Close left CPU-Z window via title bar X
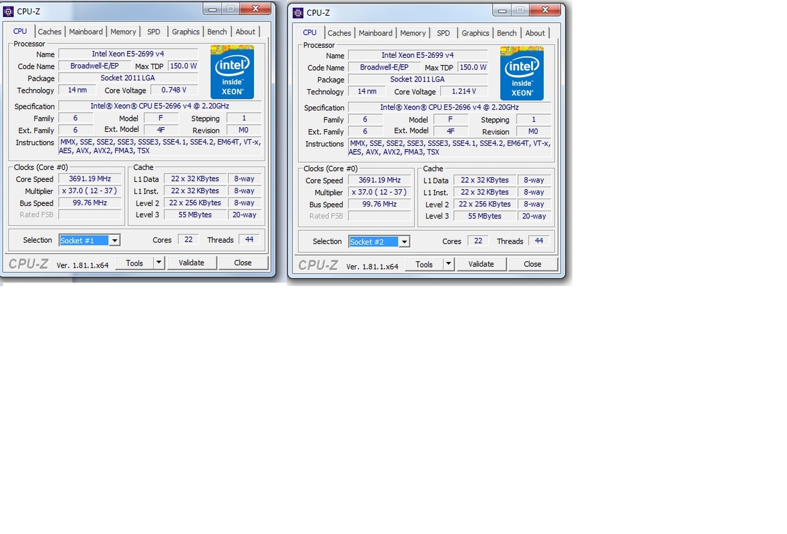 click(x=256, y=8)
